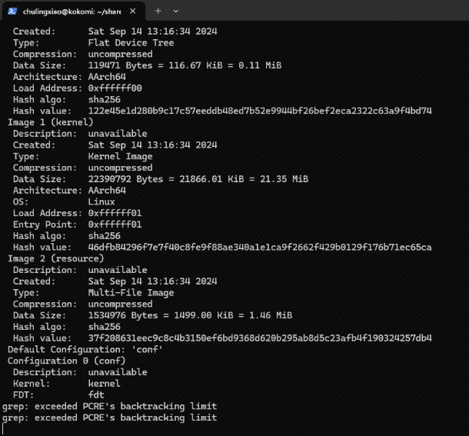Click the 'Flat Device Tree' type text
The image size is (469, 436).
131,43
